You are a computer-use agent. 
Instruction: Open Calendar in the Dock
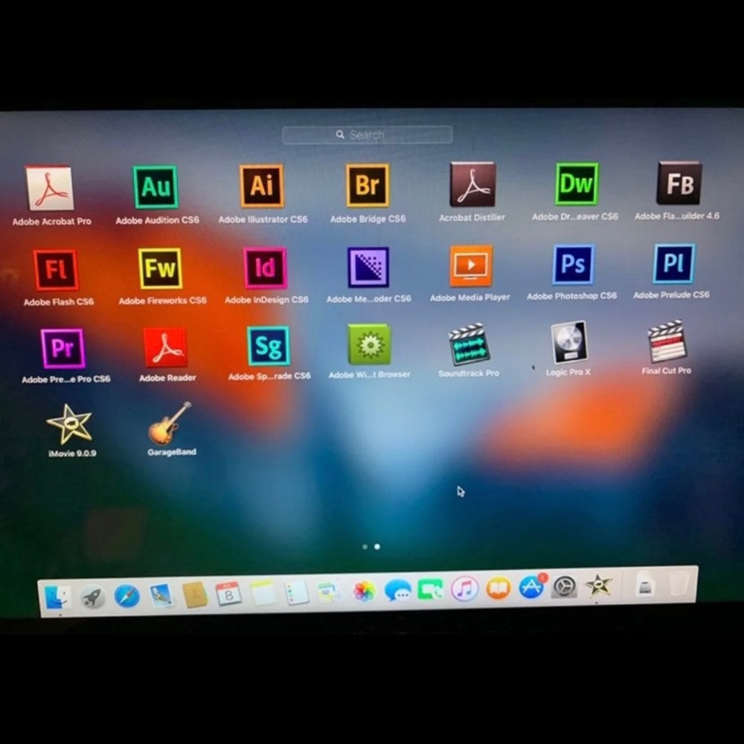coord(228,593)
